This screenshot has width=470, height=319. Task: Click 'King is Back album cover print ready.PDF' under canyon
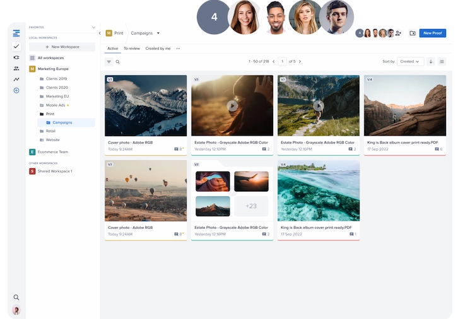coord(402,142)
